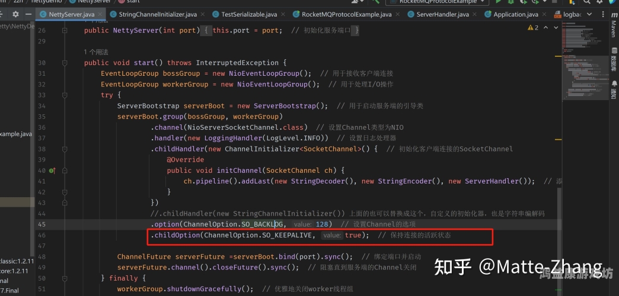Image resolution: width=619 pixels, height=296 pixels.
Task: Go to next highlighted problem arrow
Action: 556,28
